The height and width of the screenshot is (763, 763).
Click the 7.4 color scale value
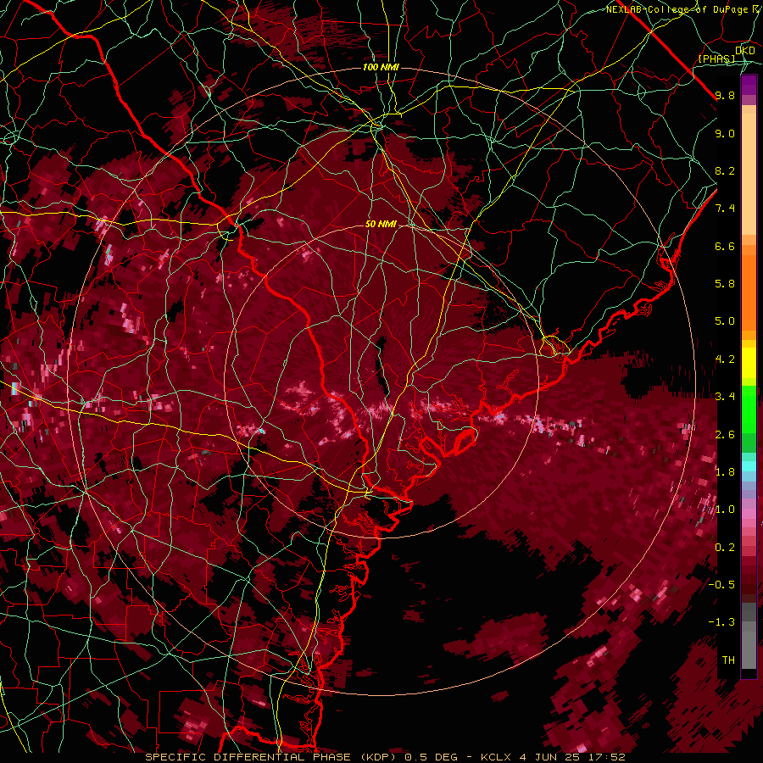coord(725,209)
